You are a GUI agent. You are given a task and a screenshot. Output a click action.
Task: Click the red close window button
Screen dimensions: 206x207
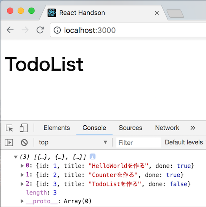[x=10, y=11]
